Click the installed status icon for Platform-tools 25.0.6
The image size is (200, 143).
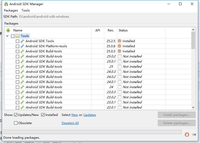coord(120,46)
